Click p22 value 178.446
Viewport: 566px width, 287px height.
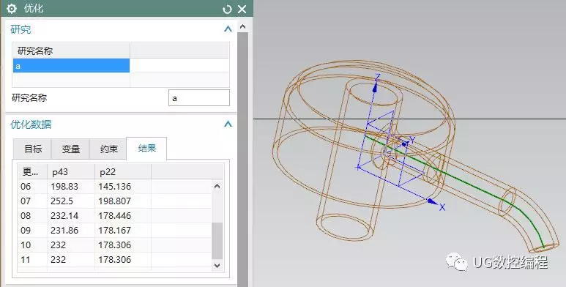click(114, 216)
